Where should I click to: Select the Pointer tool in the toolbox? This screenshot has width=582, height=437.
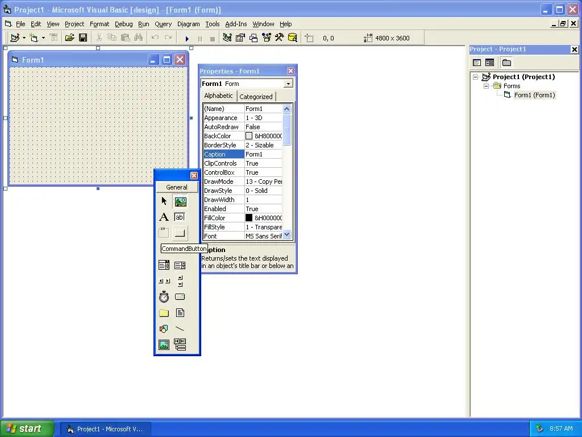[164, 201]
